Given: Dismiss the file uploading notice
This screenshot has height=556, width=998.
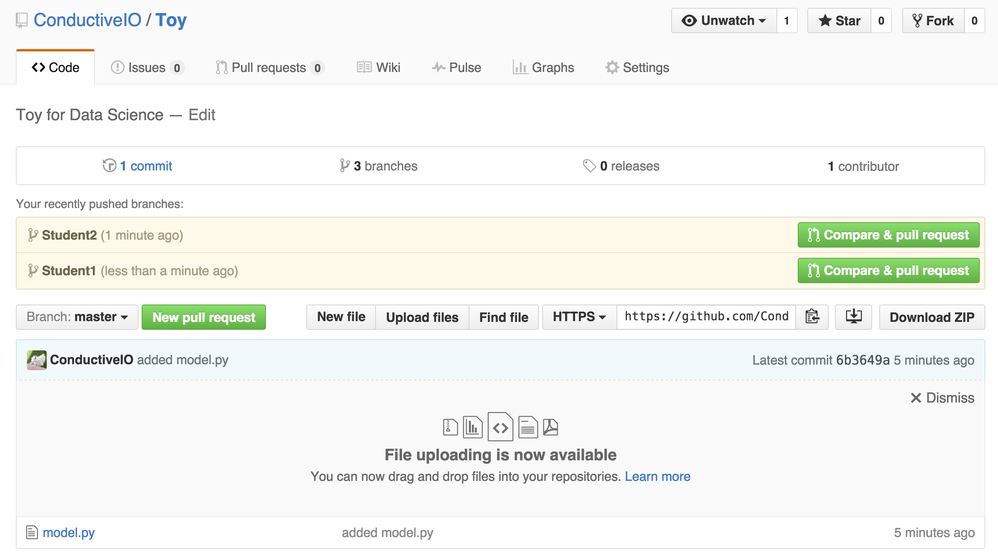Looking at the screenshot, I should (943, 397).
